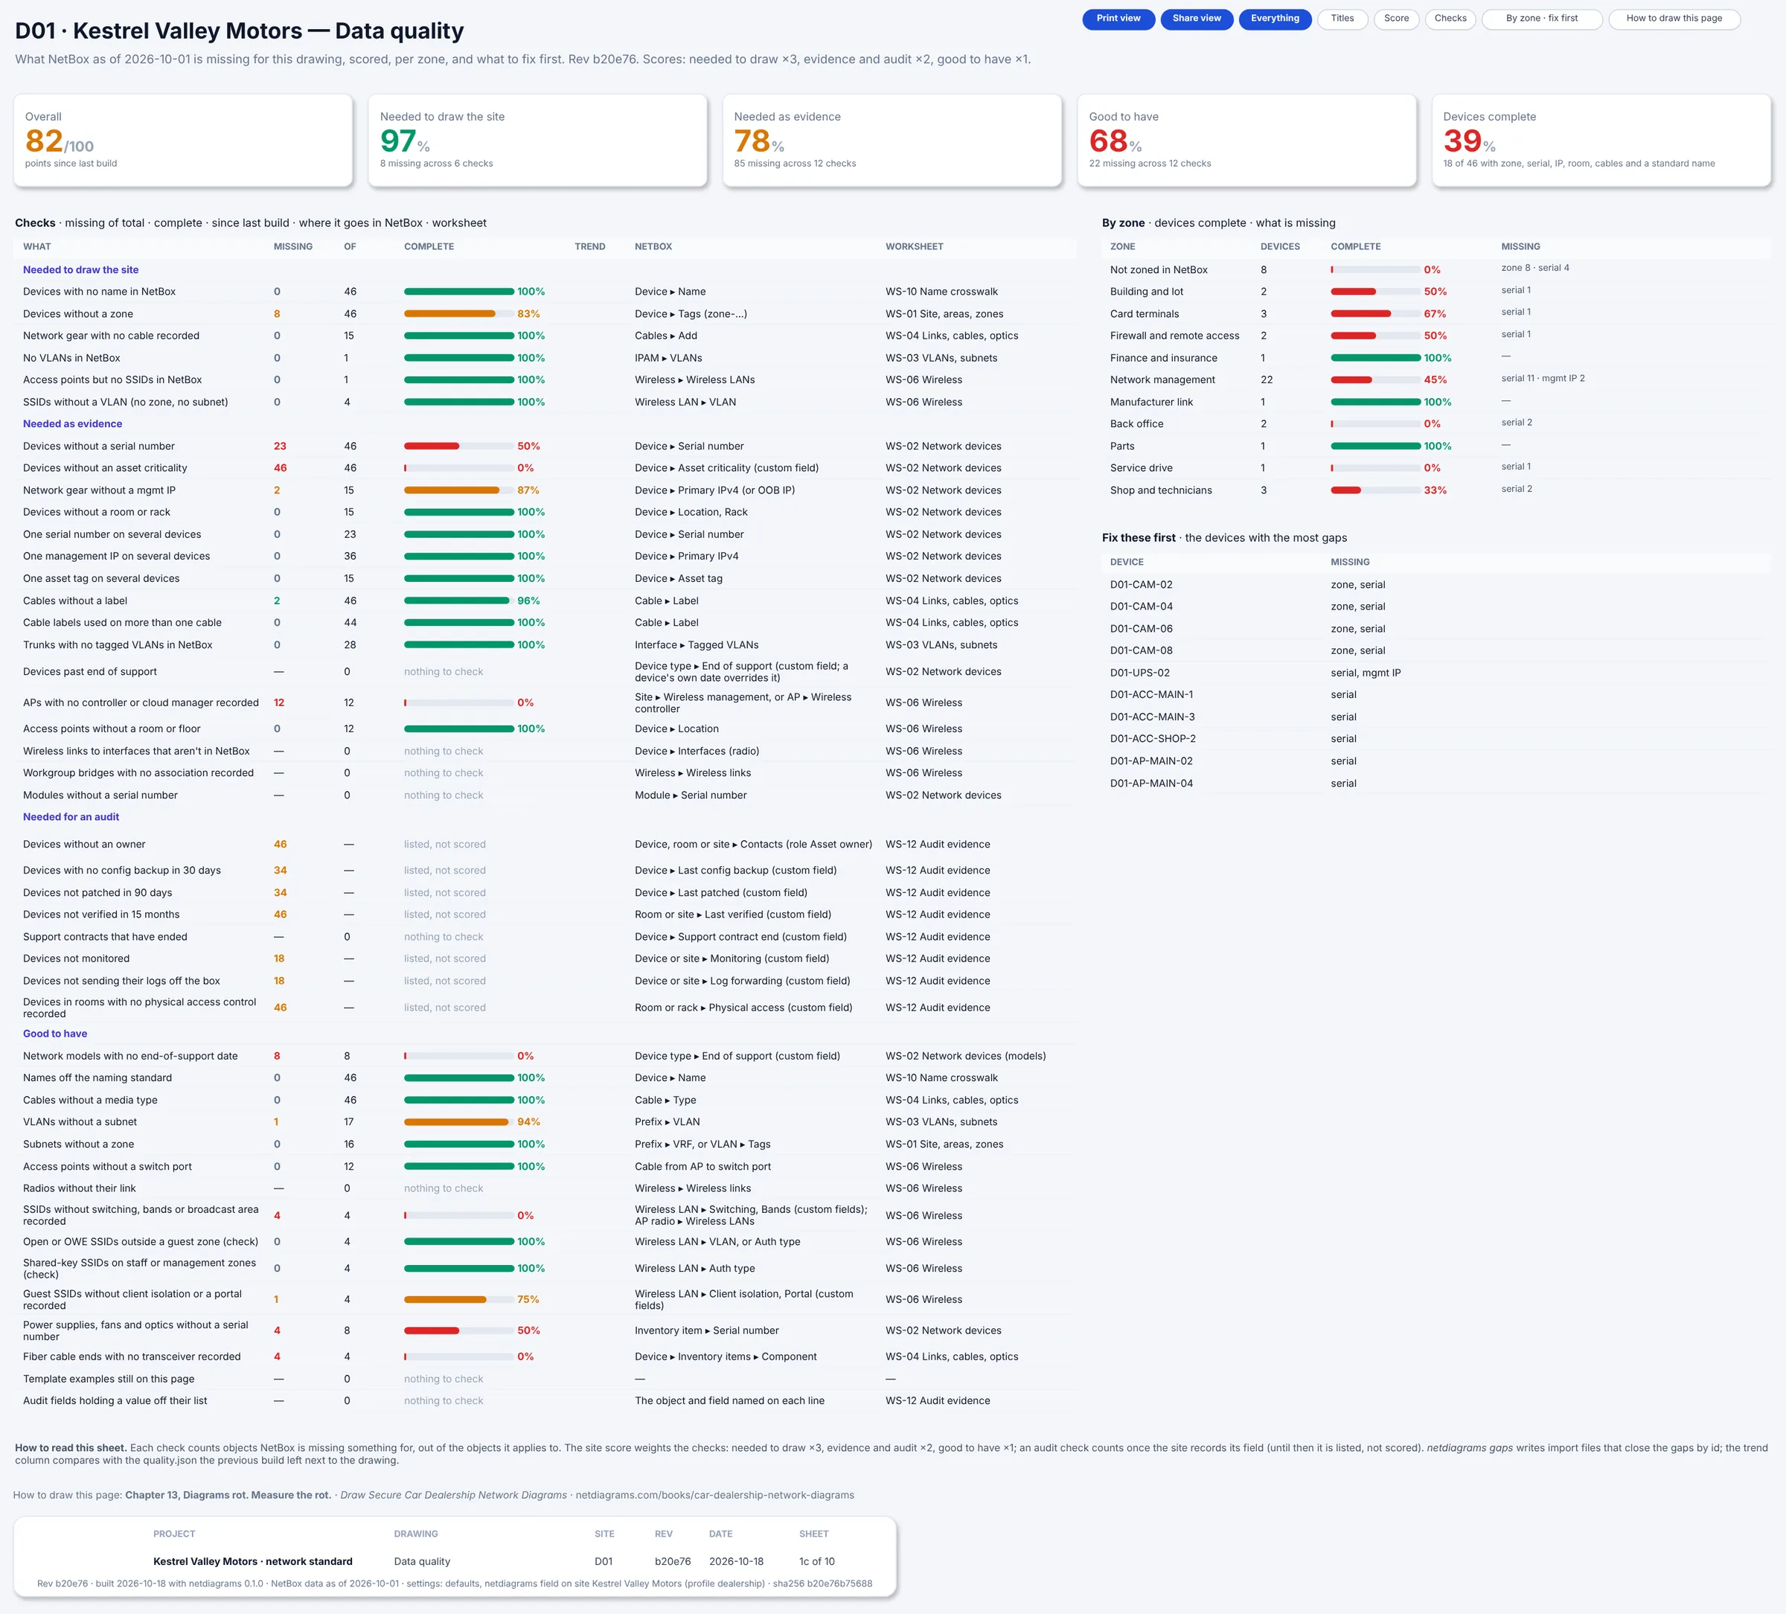Click device D01-UPS-02 in Fix these first
The image size is (1786, 1614).
pos(1139,673)
